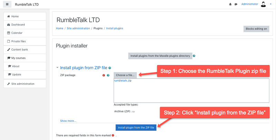Open Dashboard in the side navigation
Viewport: 276px width, 140px height.
pos(18,25)
